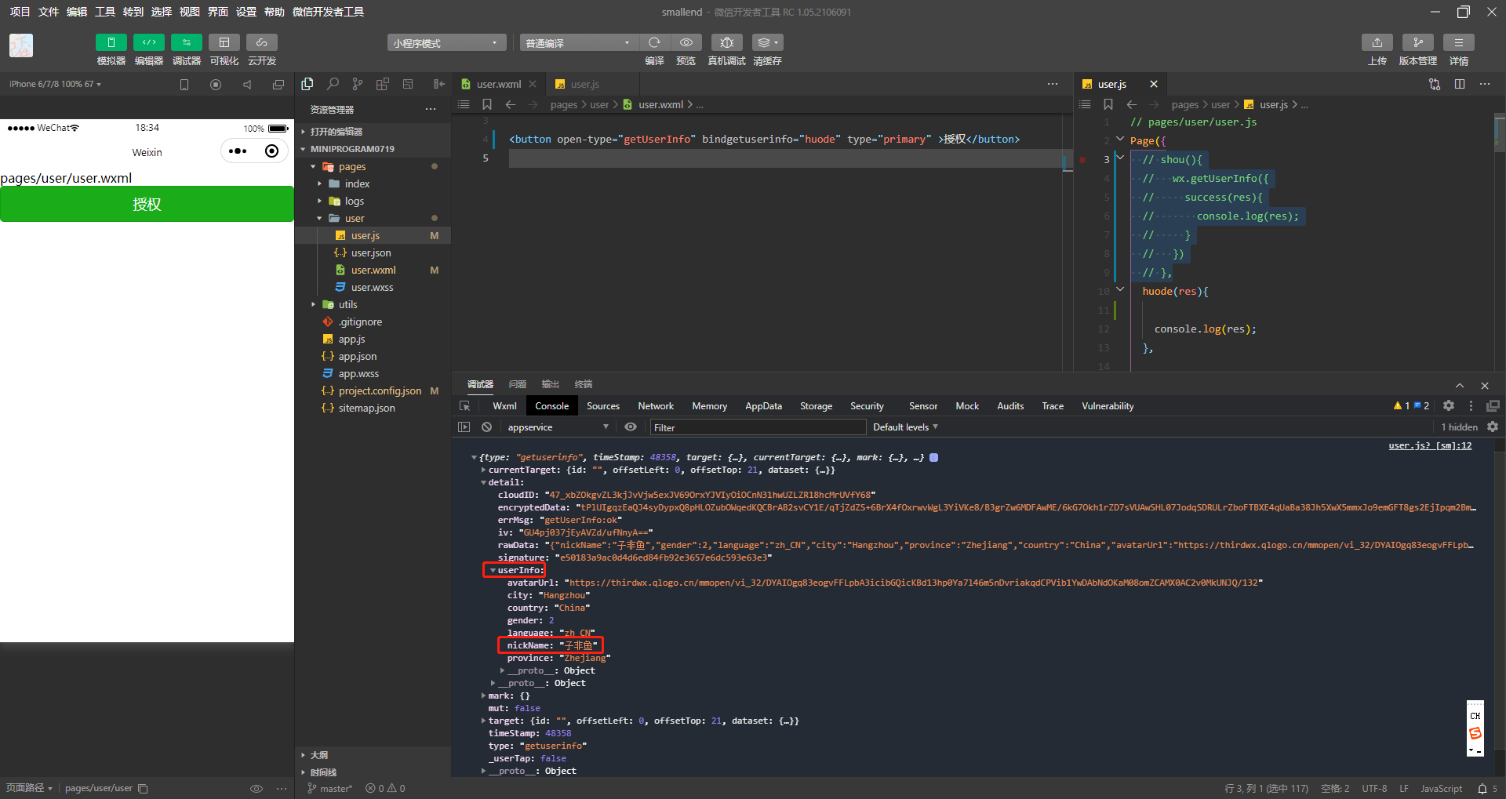Click the simulator capsule menu dots
This screenshot has width=1506, height=799.
238,151
